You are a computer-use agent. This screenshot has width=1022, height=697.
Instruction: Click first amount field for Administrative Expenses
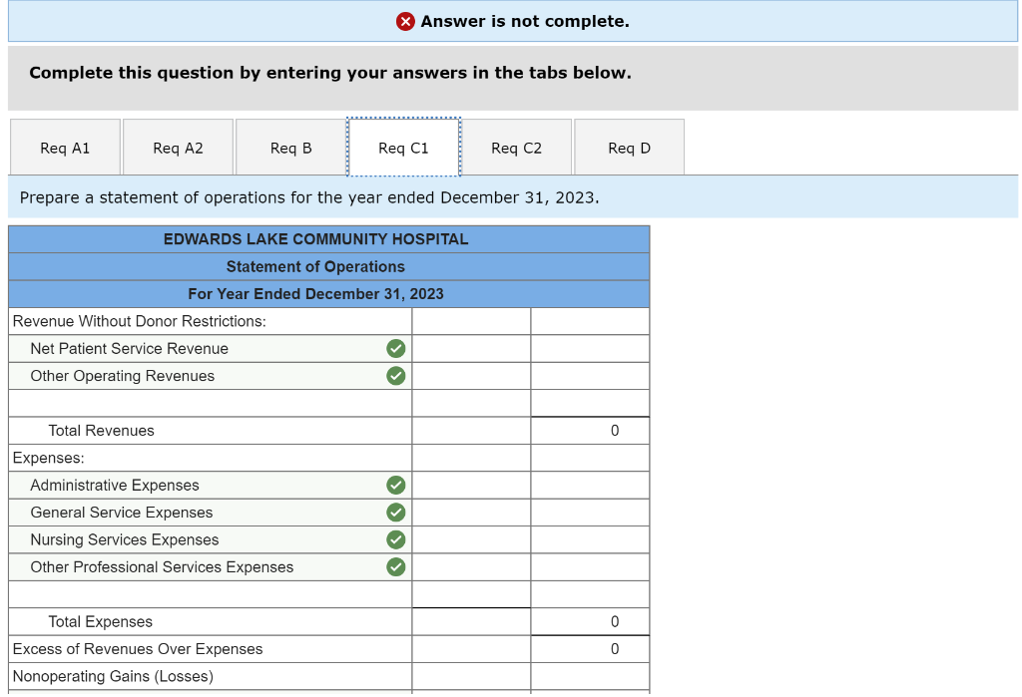[x=471, y=486]
